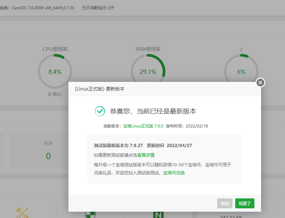
Task: Click the system info CentOS 7.9.2009 text
Action: tap(43, 8)
